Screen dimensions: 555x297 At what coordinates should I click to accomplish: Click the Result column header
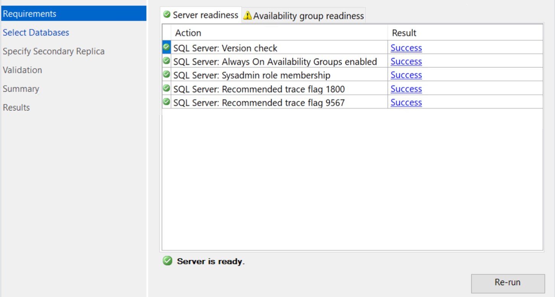465,33
